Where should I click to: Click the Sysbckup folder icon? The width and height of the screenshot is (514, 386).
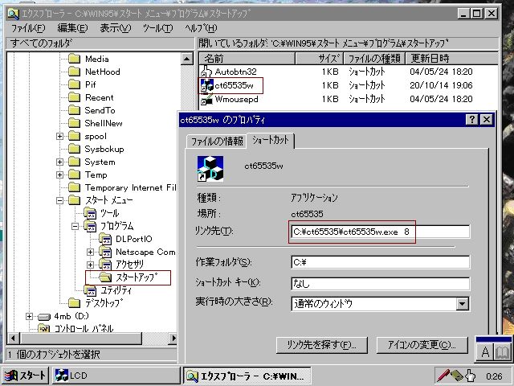pos(74,149)
